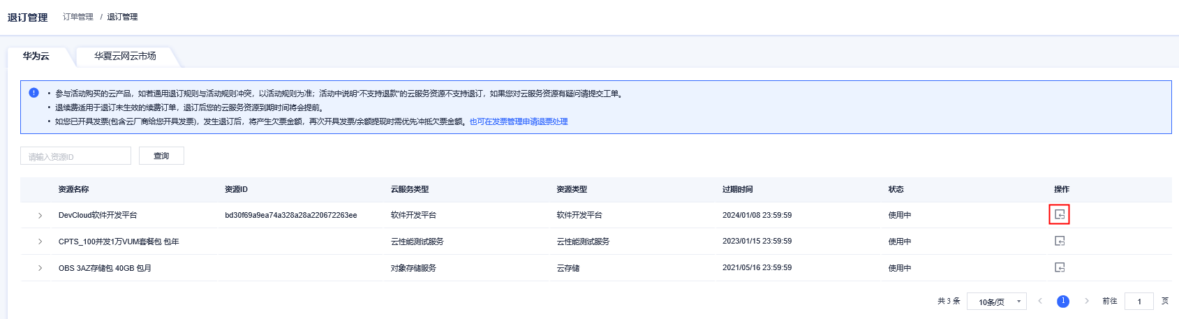
Task: Switch to the 华为云 tab
Action: (x=36, y=56)
